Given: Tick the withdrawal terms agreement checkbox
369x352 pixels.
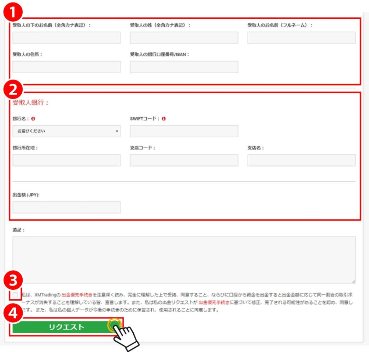Looking at the screenshot, I should pos(15,295).
